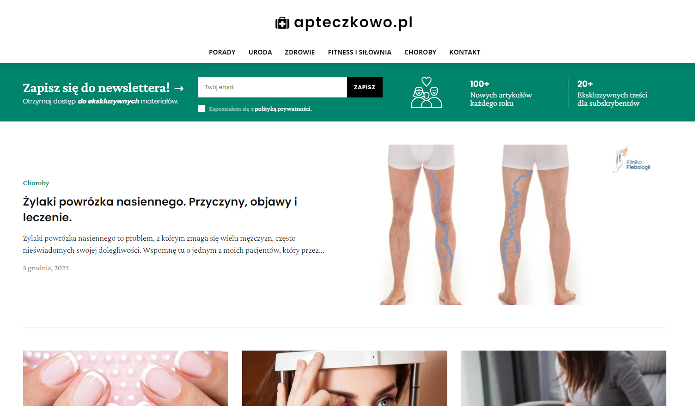Open the manicured nails article thumbnail

(126, 378)
